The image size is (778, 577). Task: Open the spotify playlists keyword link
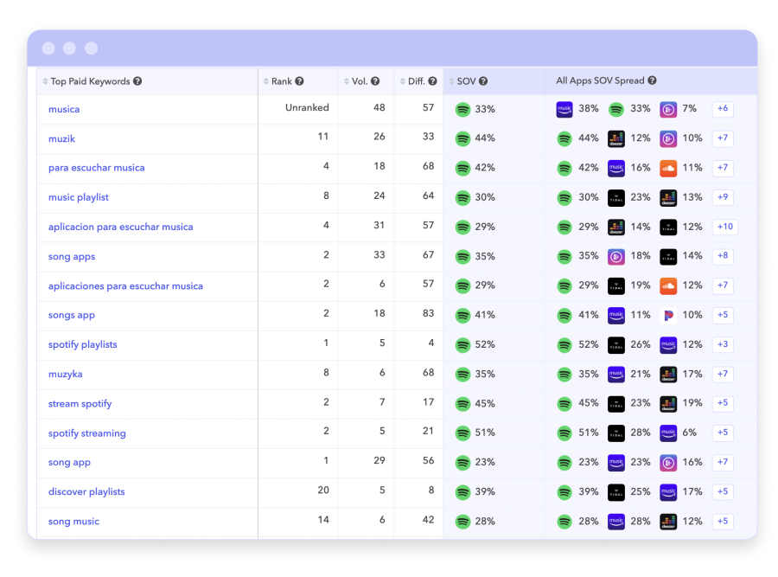coord(82,344)
